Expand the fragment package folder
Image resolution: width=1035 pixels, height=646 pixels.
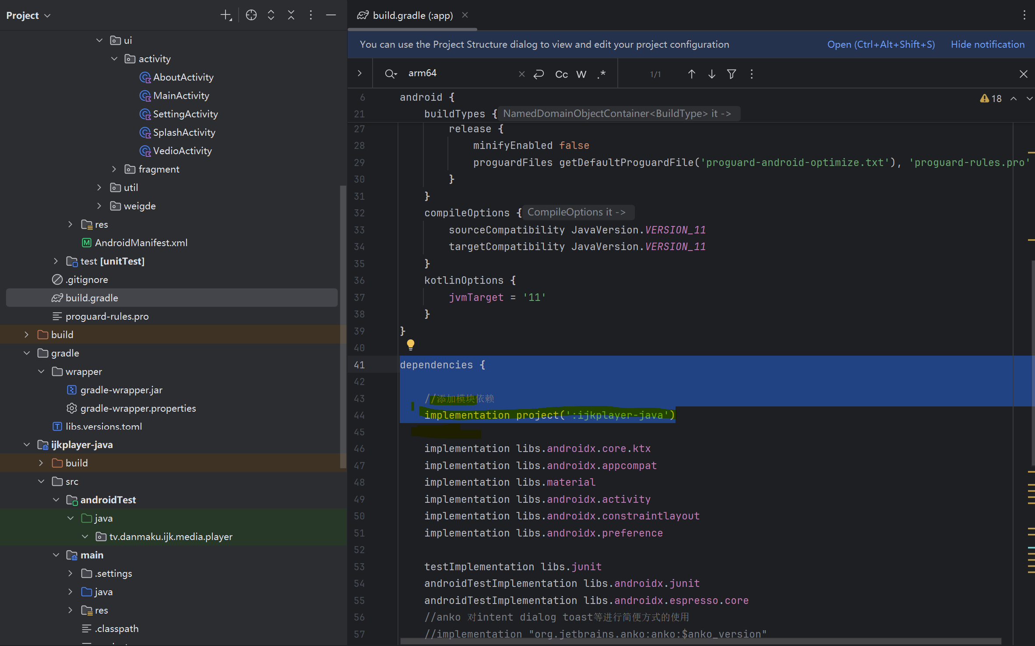[114, 169]
